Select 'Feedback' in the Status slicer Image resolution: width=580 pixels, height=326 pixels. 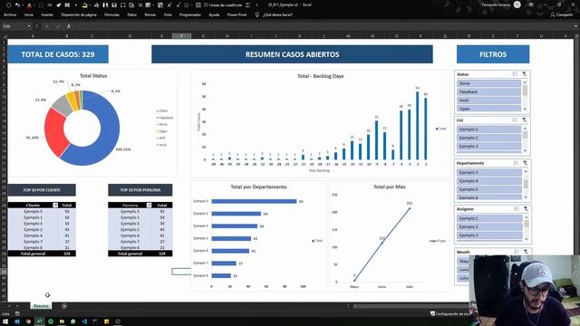[x=488, y=92]
